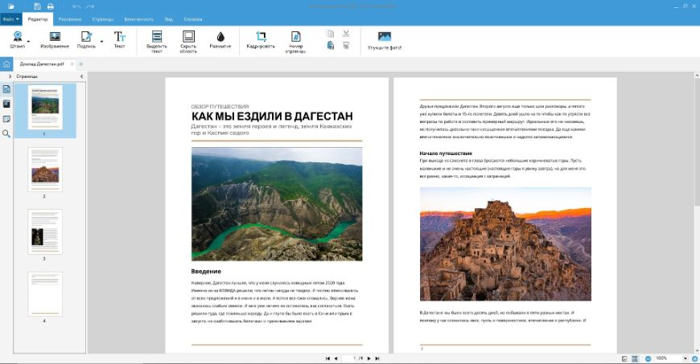Image resolution: width=700 pixels, height=364 pixels.
Task: Select the Размытие blur tool
Action: [x=220, y=39]
